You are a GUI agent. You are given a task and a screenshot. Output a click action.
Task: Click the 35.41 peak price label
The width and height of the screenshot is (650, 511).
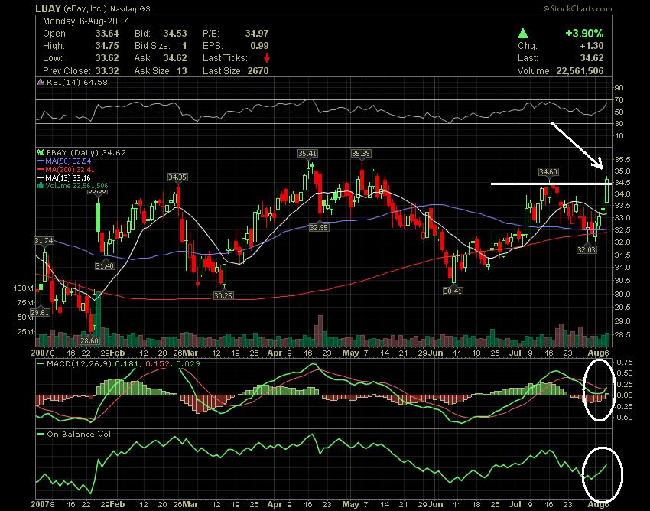click(307, 154)
